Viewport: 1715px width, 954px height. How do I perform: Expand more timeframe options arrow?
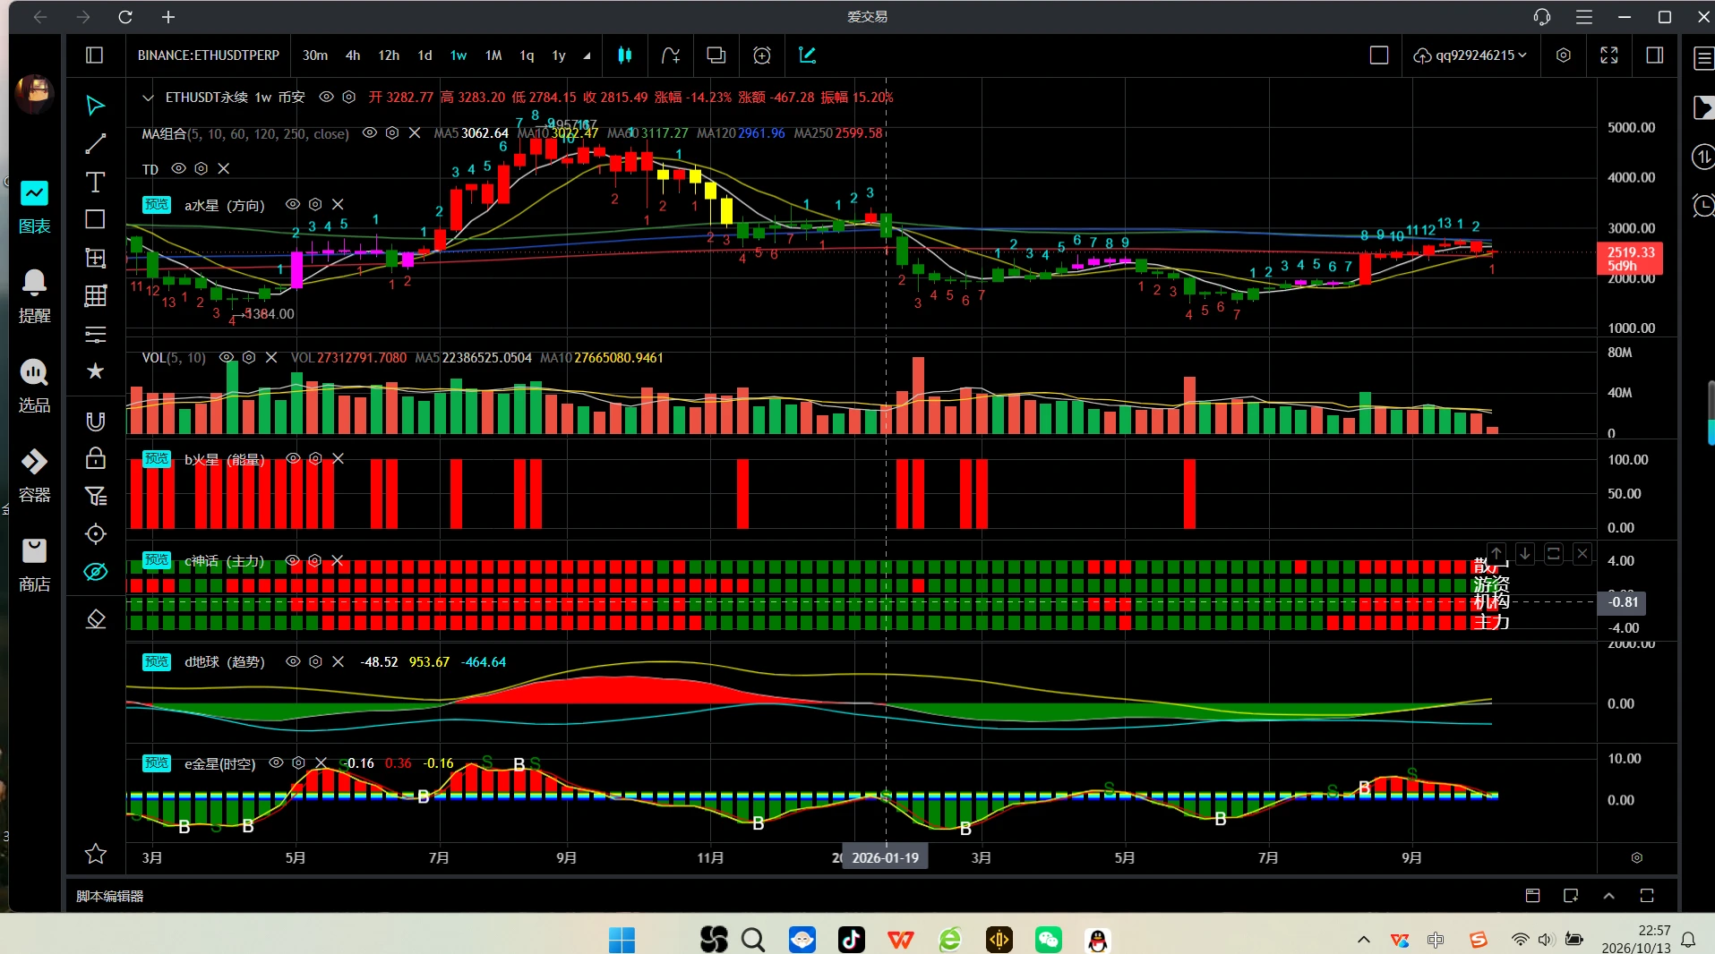tap(587, 55)
